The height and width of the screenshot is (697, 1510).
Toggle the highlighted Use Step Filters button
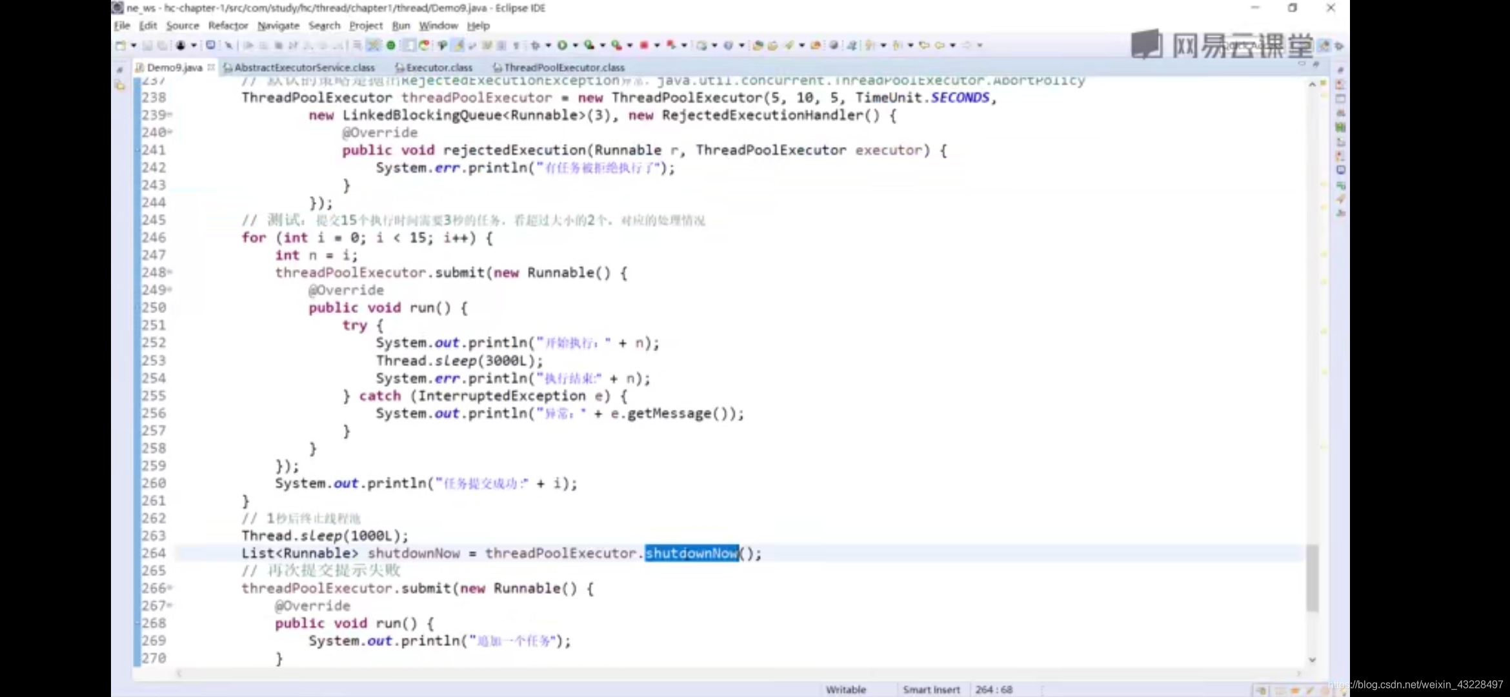[374, 45]
